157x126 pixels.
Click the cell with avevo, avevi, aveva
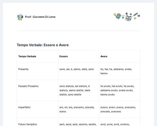(x=119, y=109)
